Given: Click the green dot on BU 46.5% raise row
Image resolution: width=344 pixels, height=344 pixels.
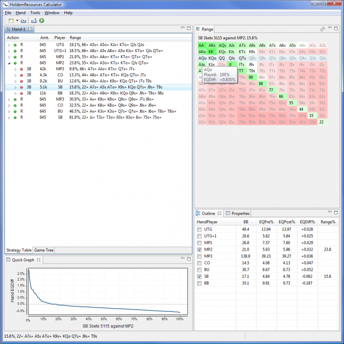Looking at the screenshot, I should [15, 112].
